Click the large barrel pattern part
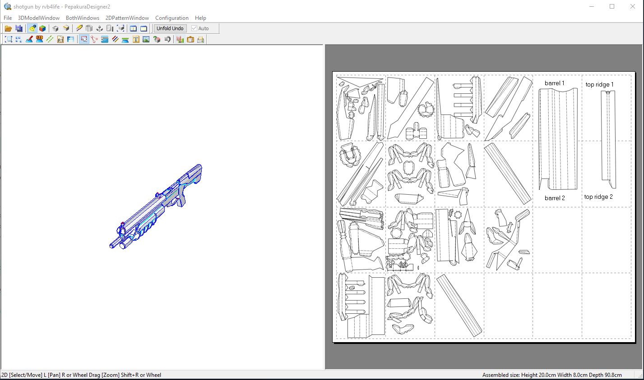 click(558, 139)
